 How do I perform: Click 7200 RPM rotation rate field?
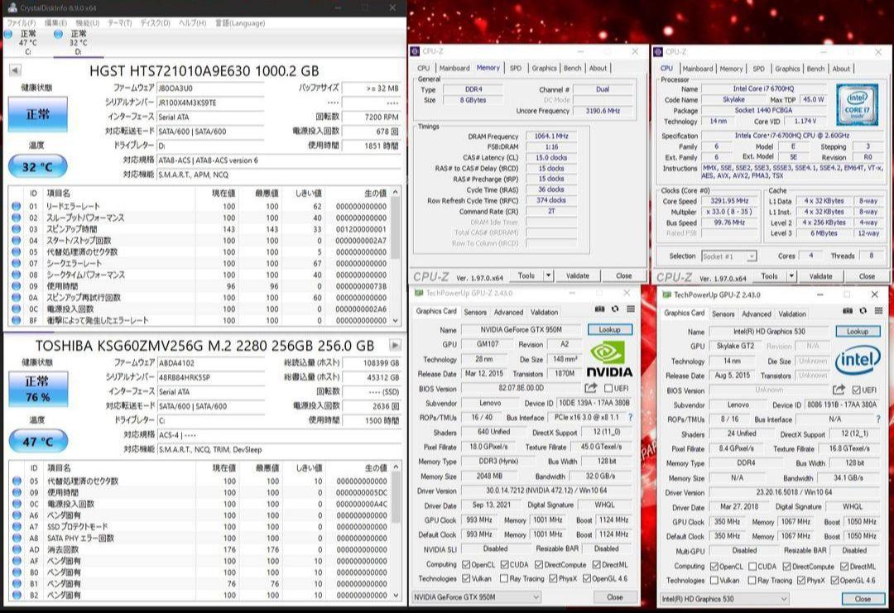pyautogui.click(x=372, y=117)
